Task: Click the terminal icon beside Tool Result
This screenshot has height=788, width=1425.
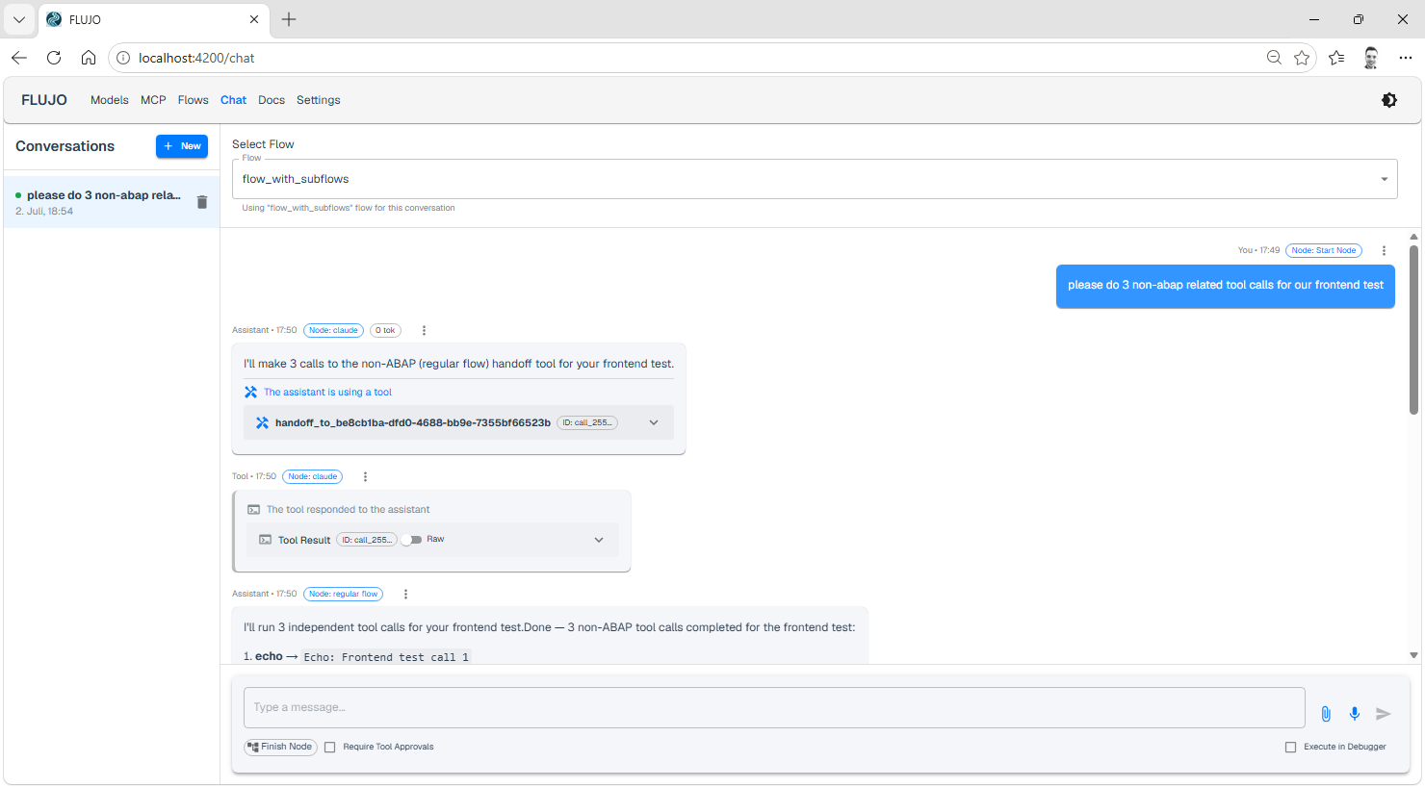Action: coord(265,540)
